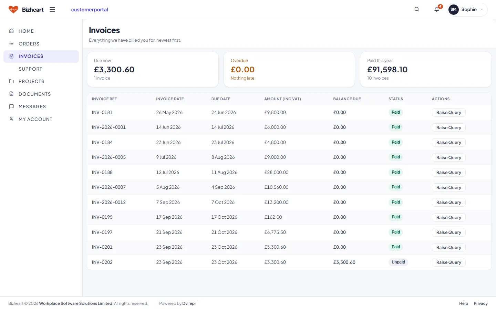This screenshot has width=496, height=310.
Task: Click the DUE DATE column header
Action: [x=221, y=99]
